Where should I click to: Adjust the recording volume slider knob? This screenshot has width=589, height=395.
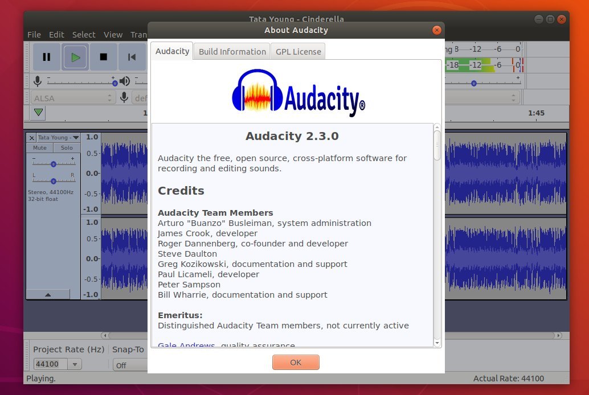click(114, 83)
